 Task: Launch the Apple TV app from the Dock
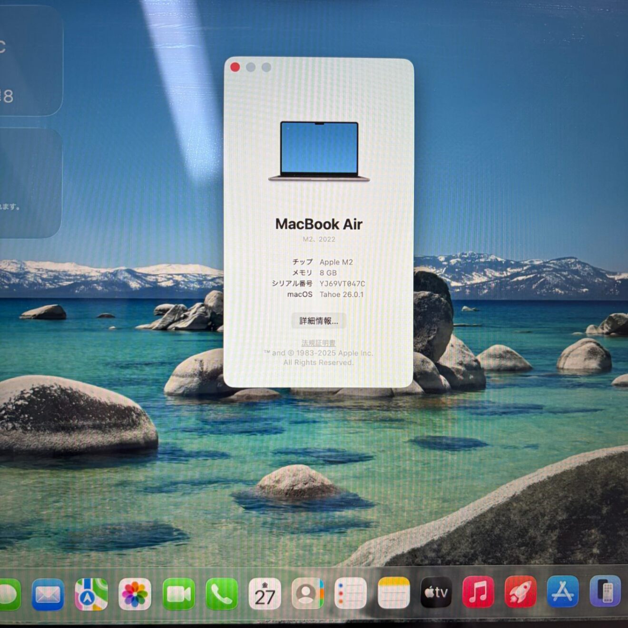436,592
